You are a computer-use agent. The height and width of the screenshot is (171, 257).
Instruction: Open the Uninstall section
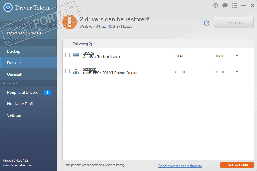[28, 74]
